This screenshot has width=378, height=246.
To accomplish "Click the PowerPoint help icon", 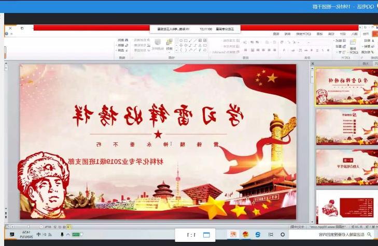I will coord(7,34).
